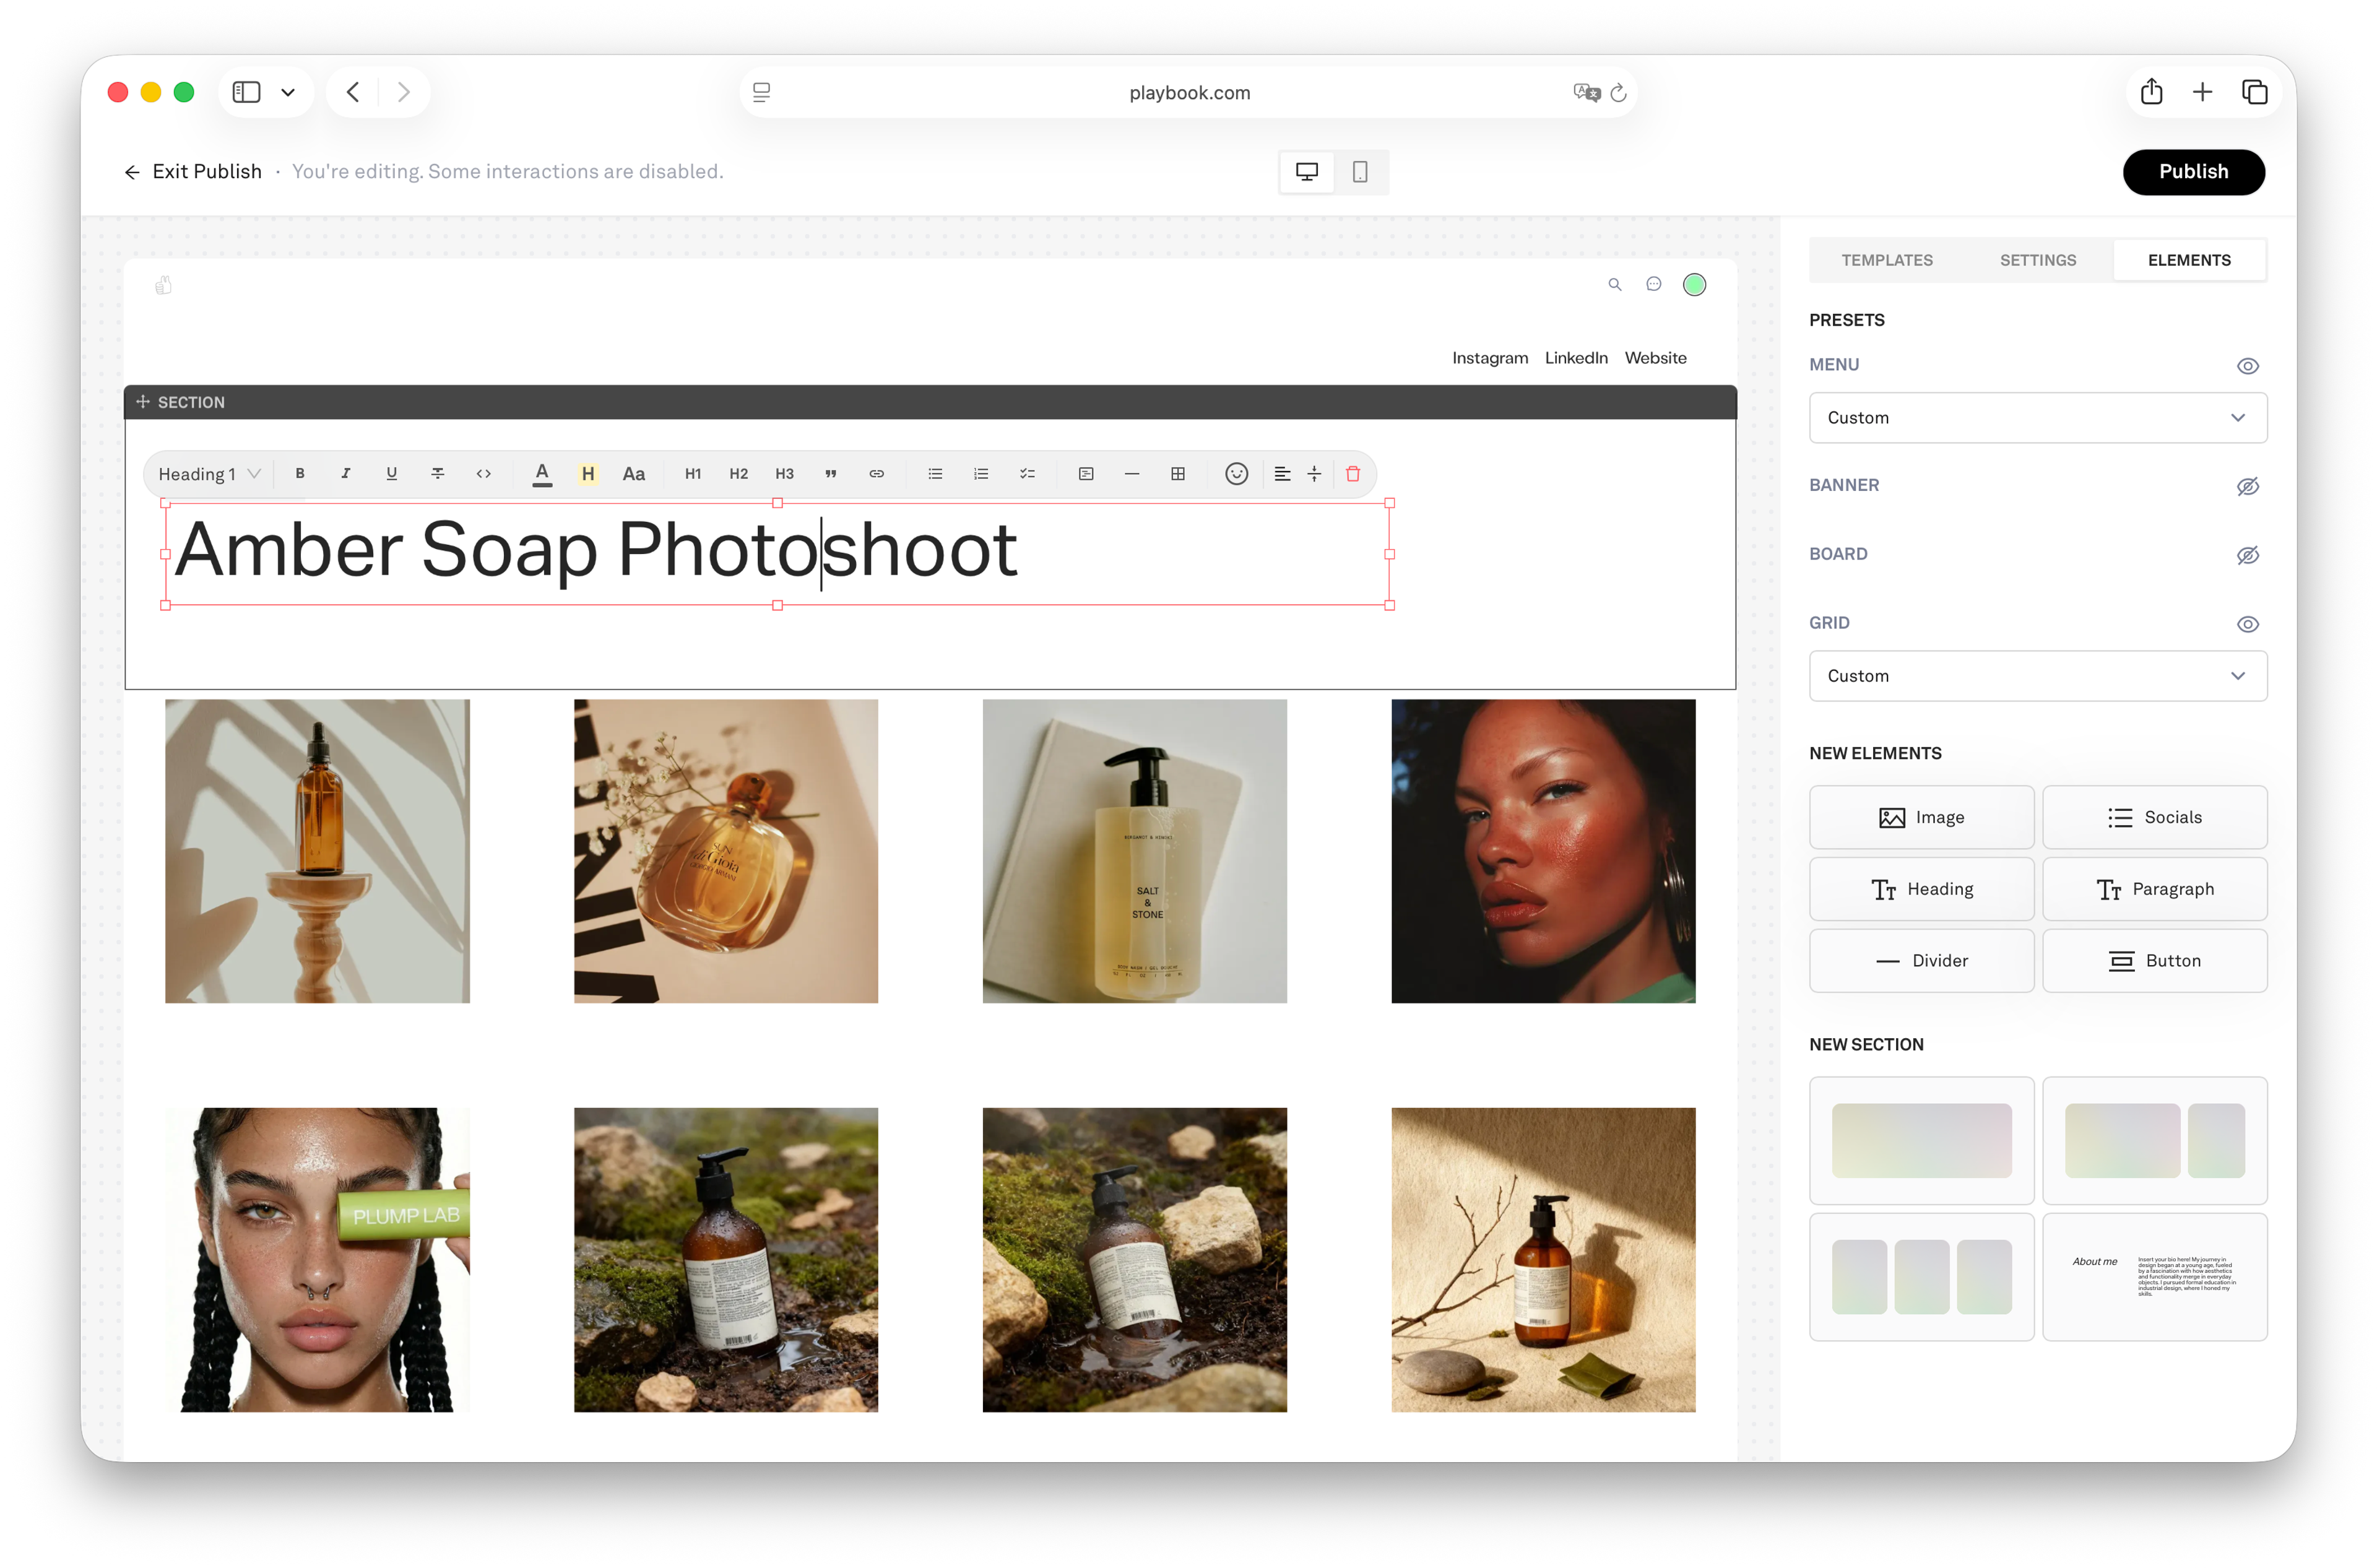Image resolution: width=2377 pixels, height=1568 pixels.
Task: Apply strikethrough formatting
Action: [x=437, y=474]
